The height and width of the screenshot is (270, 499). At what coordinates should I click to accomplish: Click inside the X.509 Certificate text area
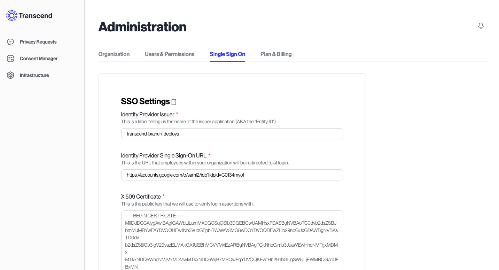tap(232, 240)
